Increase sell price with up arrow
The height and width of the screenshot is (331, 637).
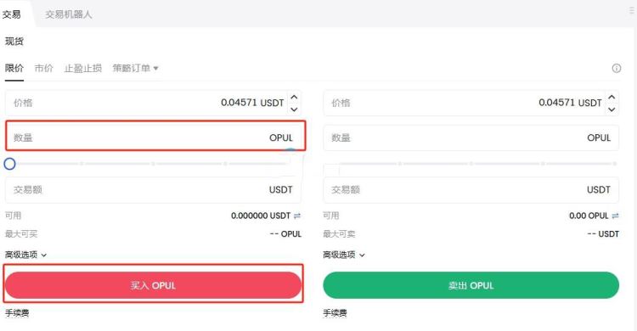(612, 97)
